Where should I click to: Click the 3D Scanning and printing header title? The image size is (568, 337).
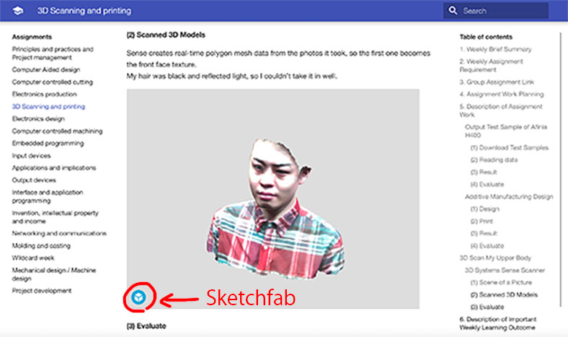pyautogui.click(x=84, y=11)
